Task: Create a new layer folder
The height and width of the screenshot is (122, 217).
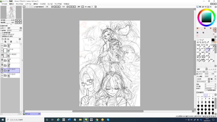Action: pos(8,39)
